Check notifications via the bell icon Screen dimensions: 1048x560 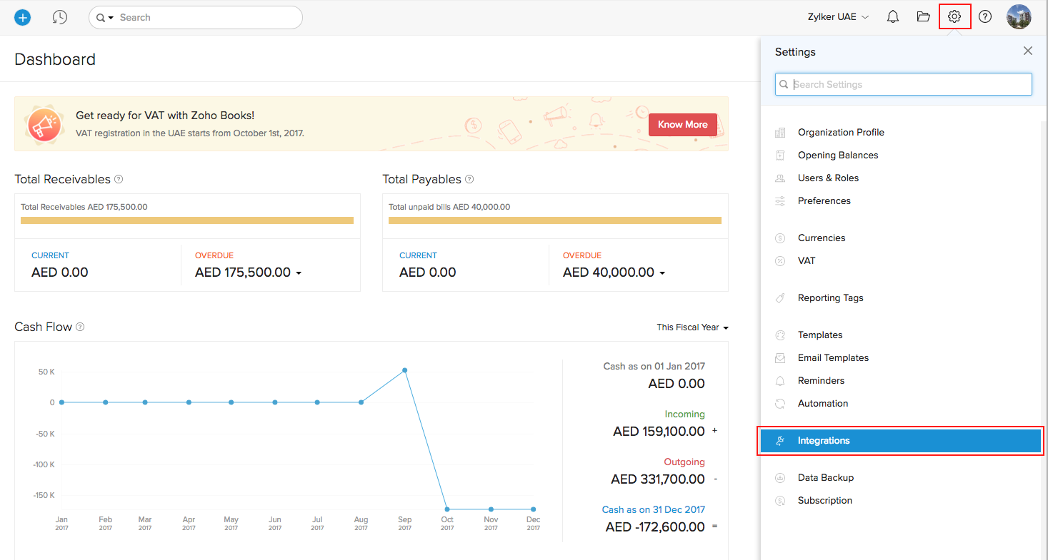(x=892, y=16)
